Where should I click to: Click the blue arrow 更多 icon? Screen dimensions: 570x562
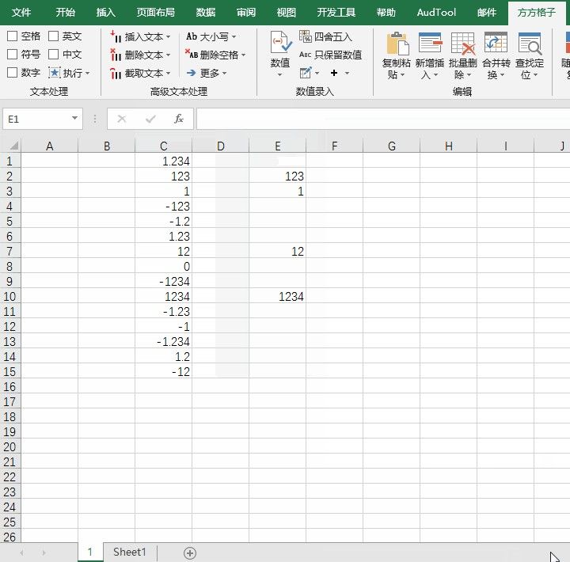pos(192,73)
